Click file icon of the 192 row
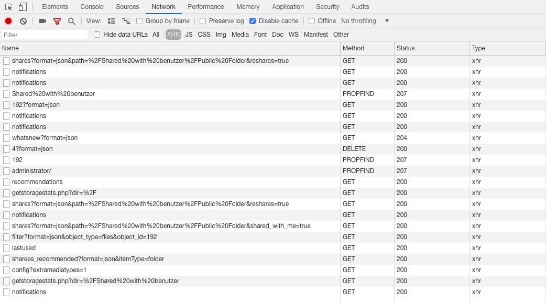Viewport: 546px width, 303px height. [x=6, y=160]
